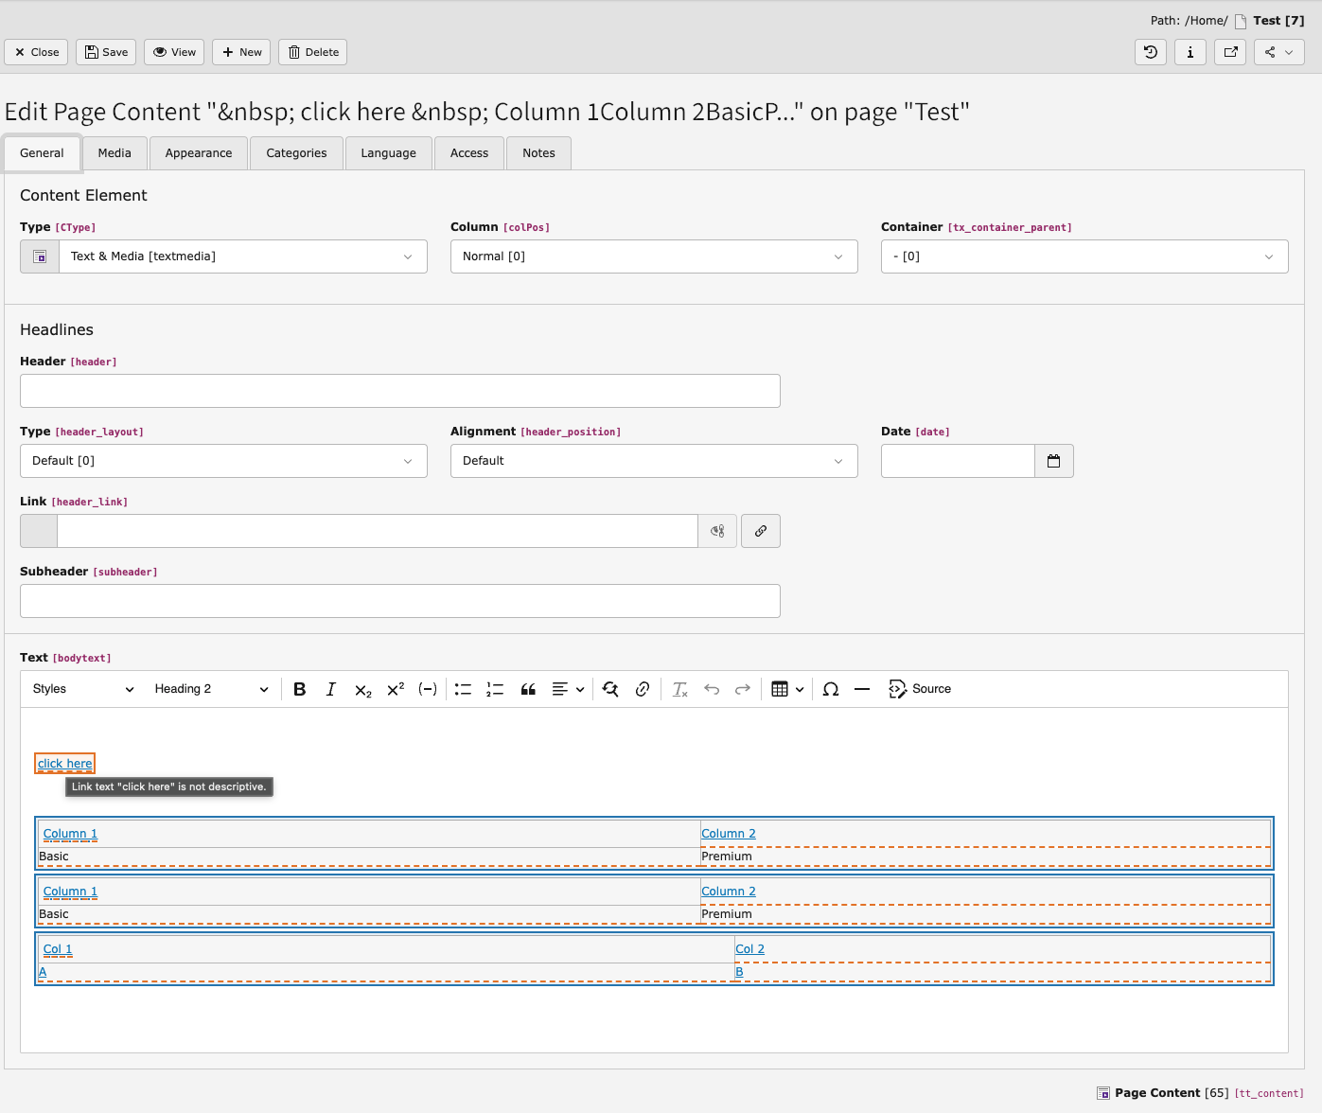Viewport: 1322px width, 1113px height.
Task: Click Column 1 link in first table
Action: (x=70, y=834)
